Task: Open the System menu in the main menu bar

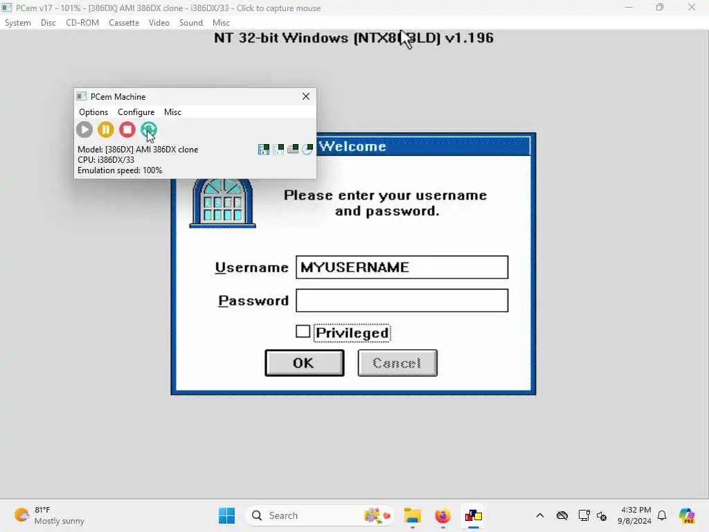Action: 17,23
